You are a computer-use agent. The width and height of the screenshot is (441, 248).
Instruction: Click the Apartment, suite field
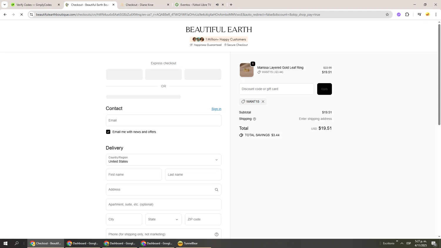point(163,205)
